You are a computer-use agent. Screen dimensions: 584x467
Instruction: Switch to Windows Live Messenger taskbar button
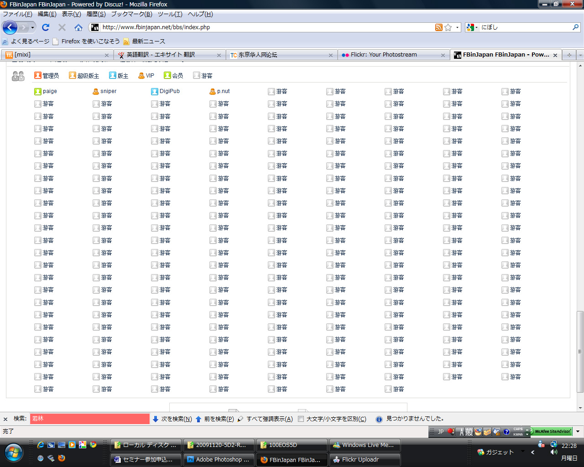tap(365, 445)
